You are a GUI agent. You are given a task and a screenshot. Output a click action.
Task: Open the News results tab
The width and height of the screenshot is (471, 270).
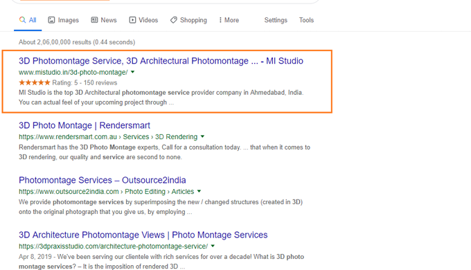point(104,20)
